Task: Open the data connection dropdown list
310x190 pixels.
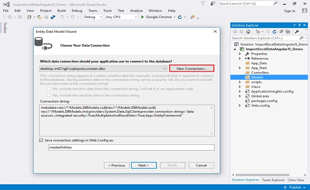Action: pos(165,68)
